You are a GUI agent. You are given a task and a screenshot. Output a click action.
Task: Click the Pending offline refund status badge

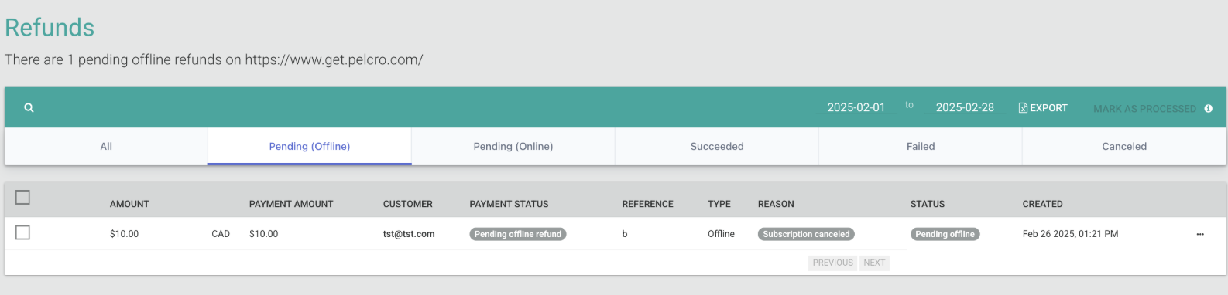point(518,234)
